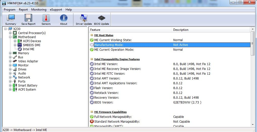Click the green check beside ME Current Working State
The image size is (257, 132).
(x=92, y=40)
